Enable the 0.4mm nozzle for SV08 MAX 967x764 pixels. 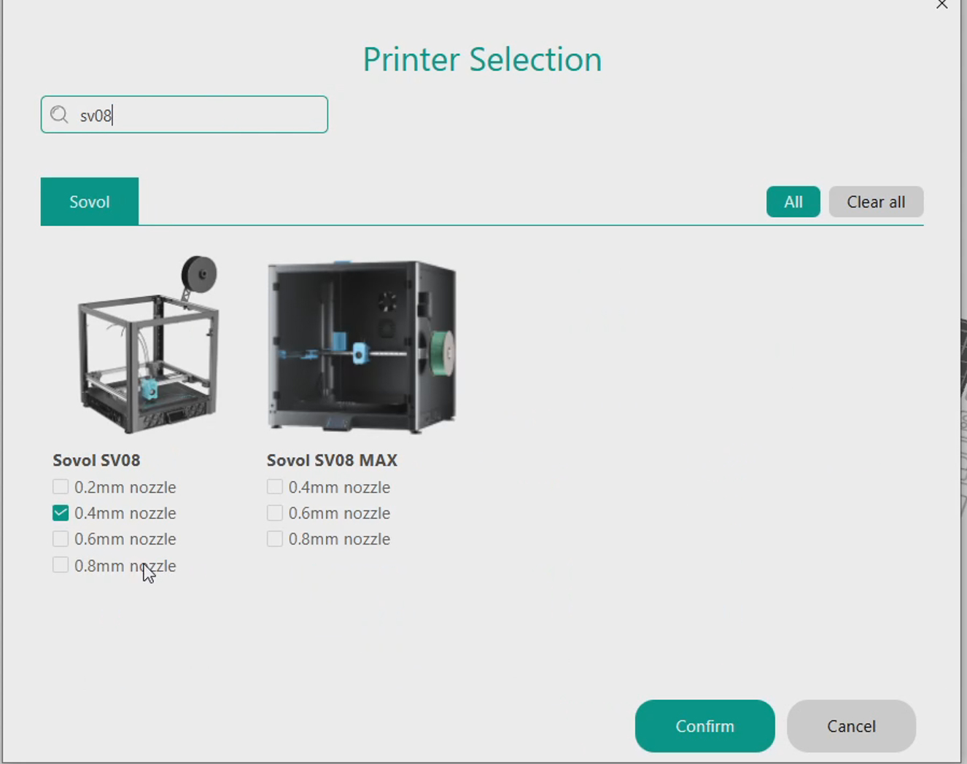pos(275,487)
